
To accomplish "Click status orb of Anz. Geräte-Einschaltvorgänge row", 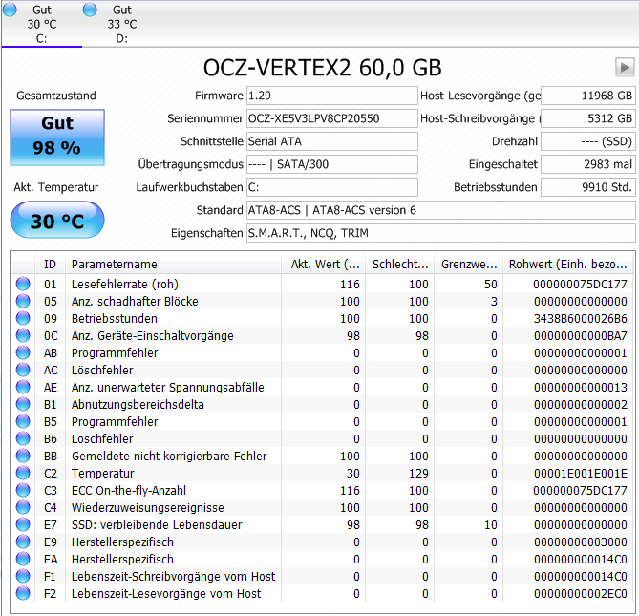I will point(23,335).
